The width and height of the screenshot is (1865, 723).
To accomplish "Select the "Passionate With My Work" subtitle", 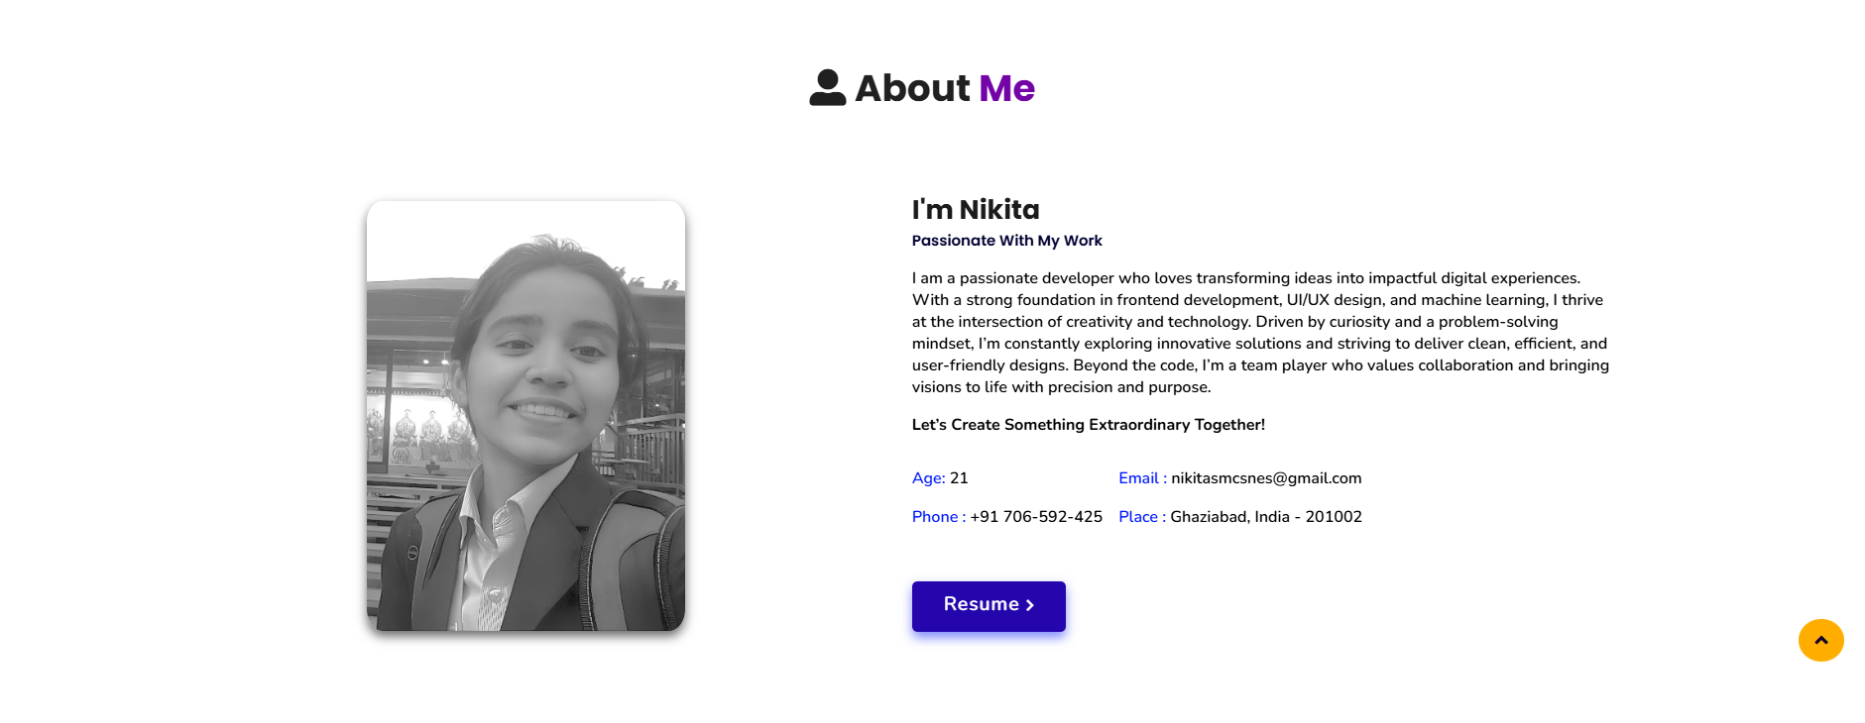I will pyautogui.click(x=1006, y=241).
